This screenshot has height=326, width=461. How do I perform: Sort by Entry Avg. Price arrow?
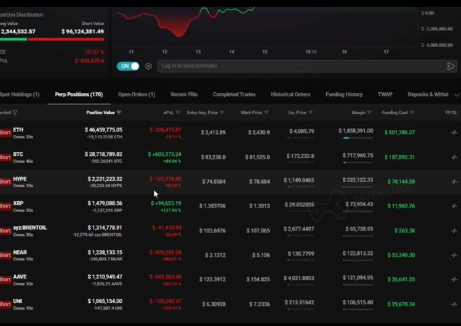point(222,113)
